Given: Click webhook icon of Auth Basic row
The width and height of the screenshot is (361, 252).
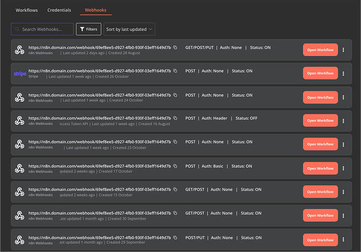Looking at the screenshot, I should tap(19, 168).
